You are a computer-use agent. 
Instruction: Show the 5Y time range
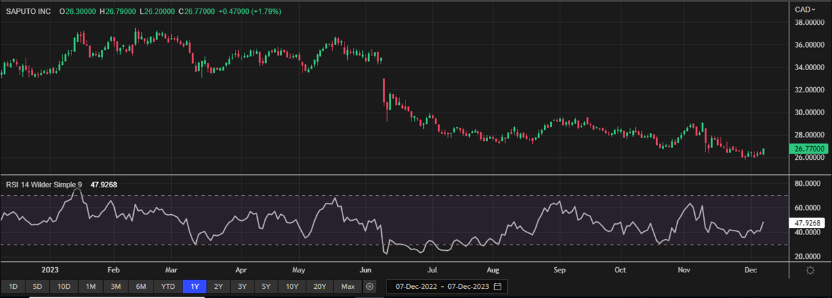266,286
